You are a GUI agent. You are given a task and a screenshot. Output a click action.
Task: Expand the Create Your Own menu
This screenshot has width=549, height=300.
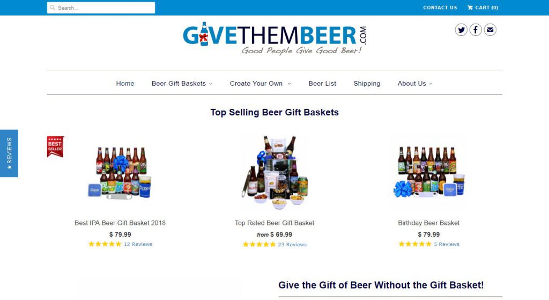[260, 83]
